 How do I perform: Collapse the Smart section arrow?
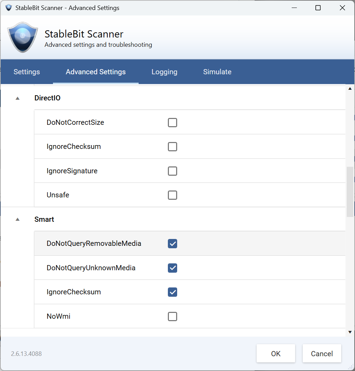[18, 219]
